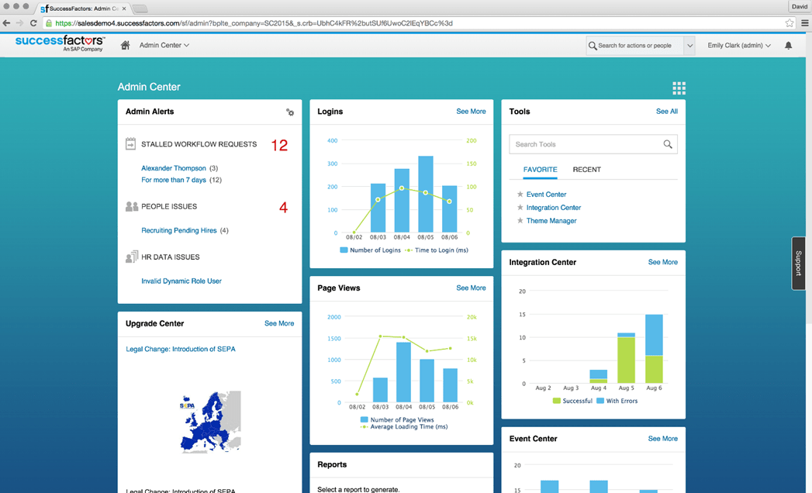
Task: Bookmark page using star in address bar
Action: pyautogui.click(x=790, y=23)
